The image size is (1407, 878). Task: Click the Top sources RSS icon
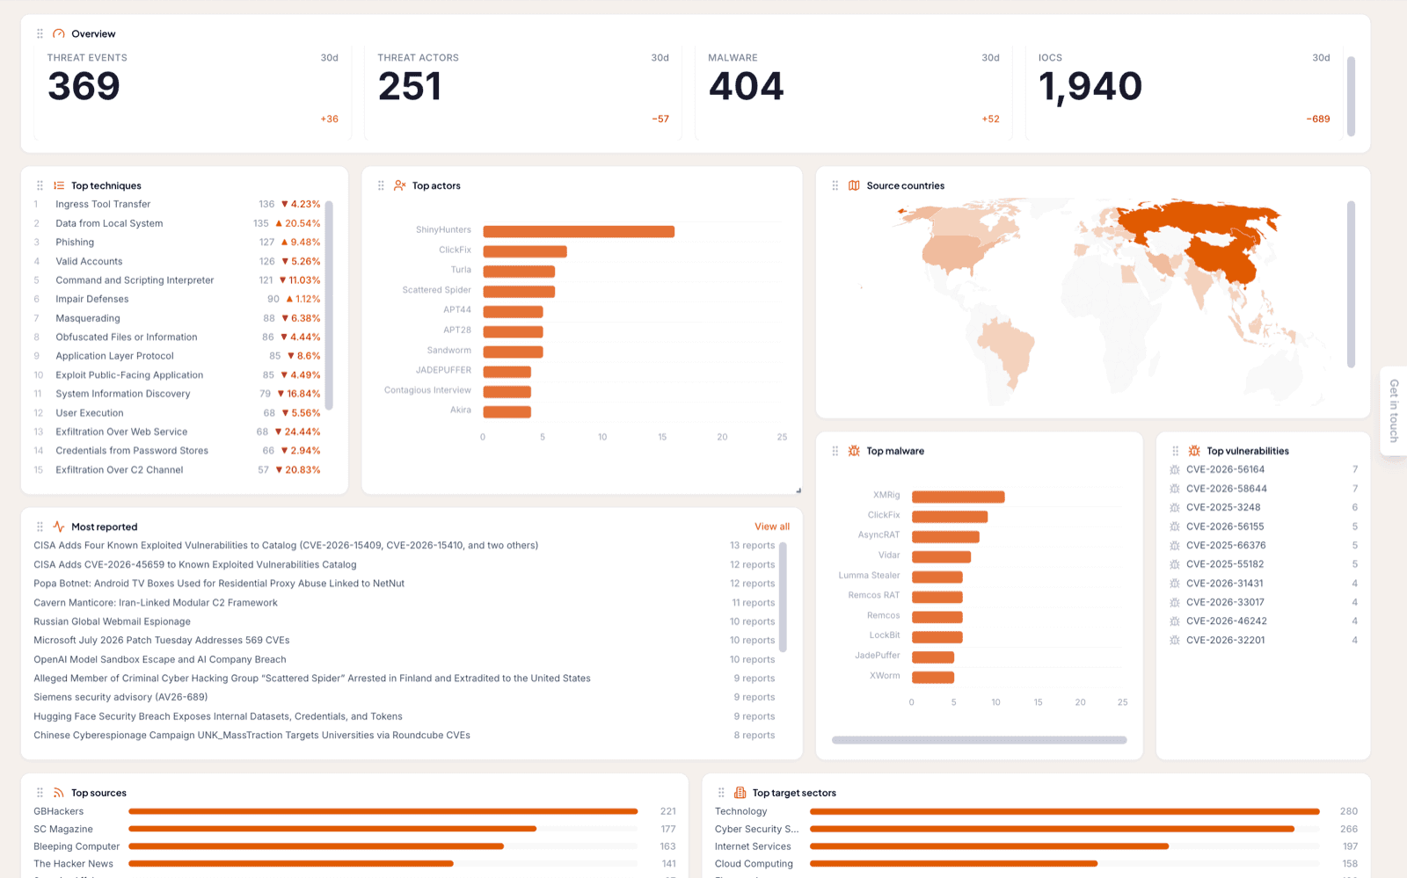(x=59, y=793)
